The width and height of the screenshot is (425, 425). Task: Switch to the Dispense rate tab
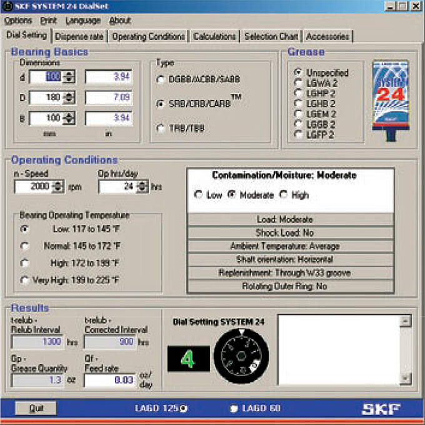pos(79,36)
